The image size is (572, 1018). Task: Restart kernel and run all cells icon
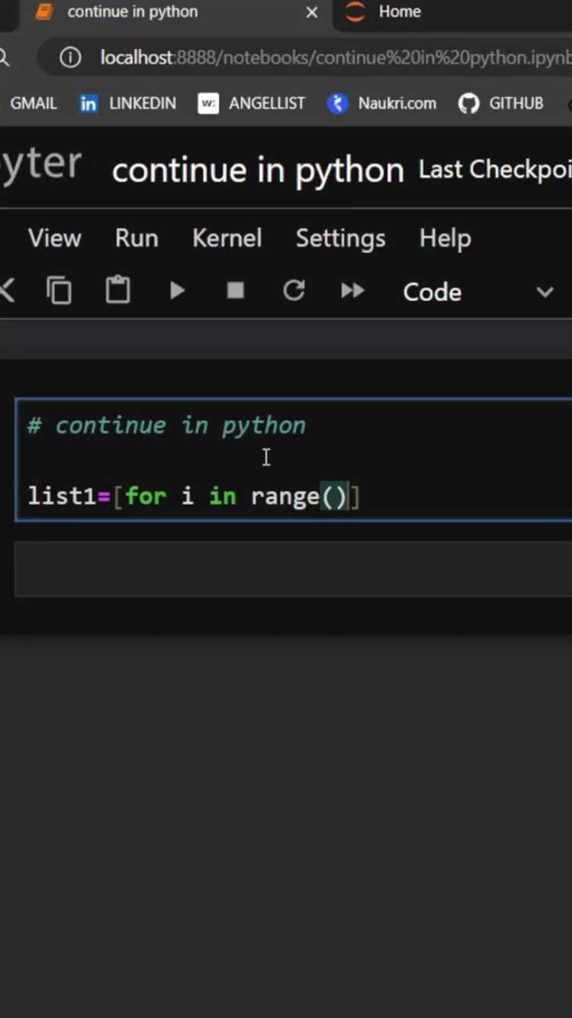point(352,291)
